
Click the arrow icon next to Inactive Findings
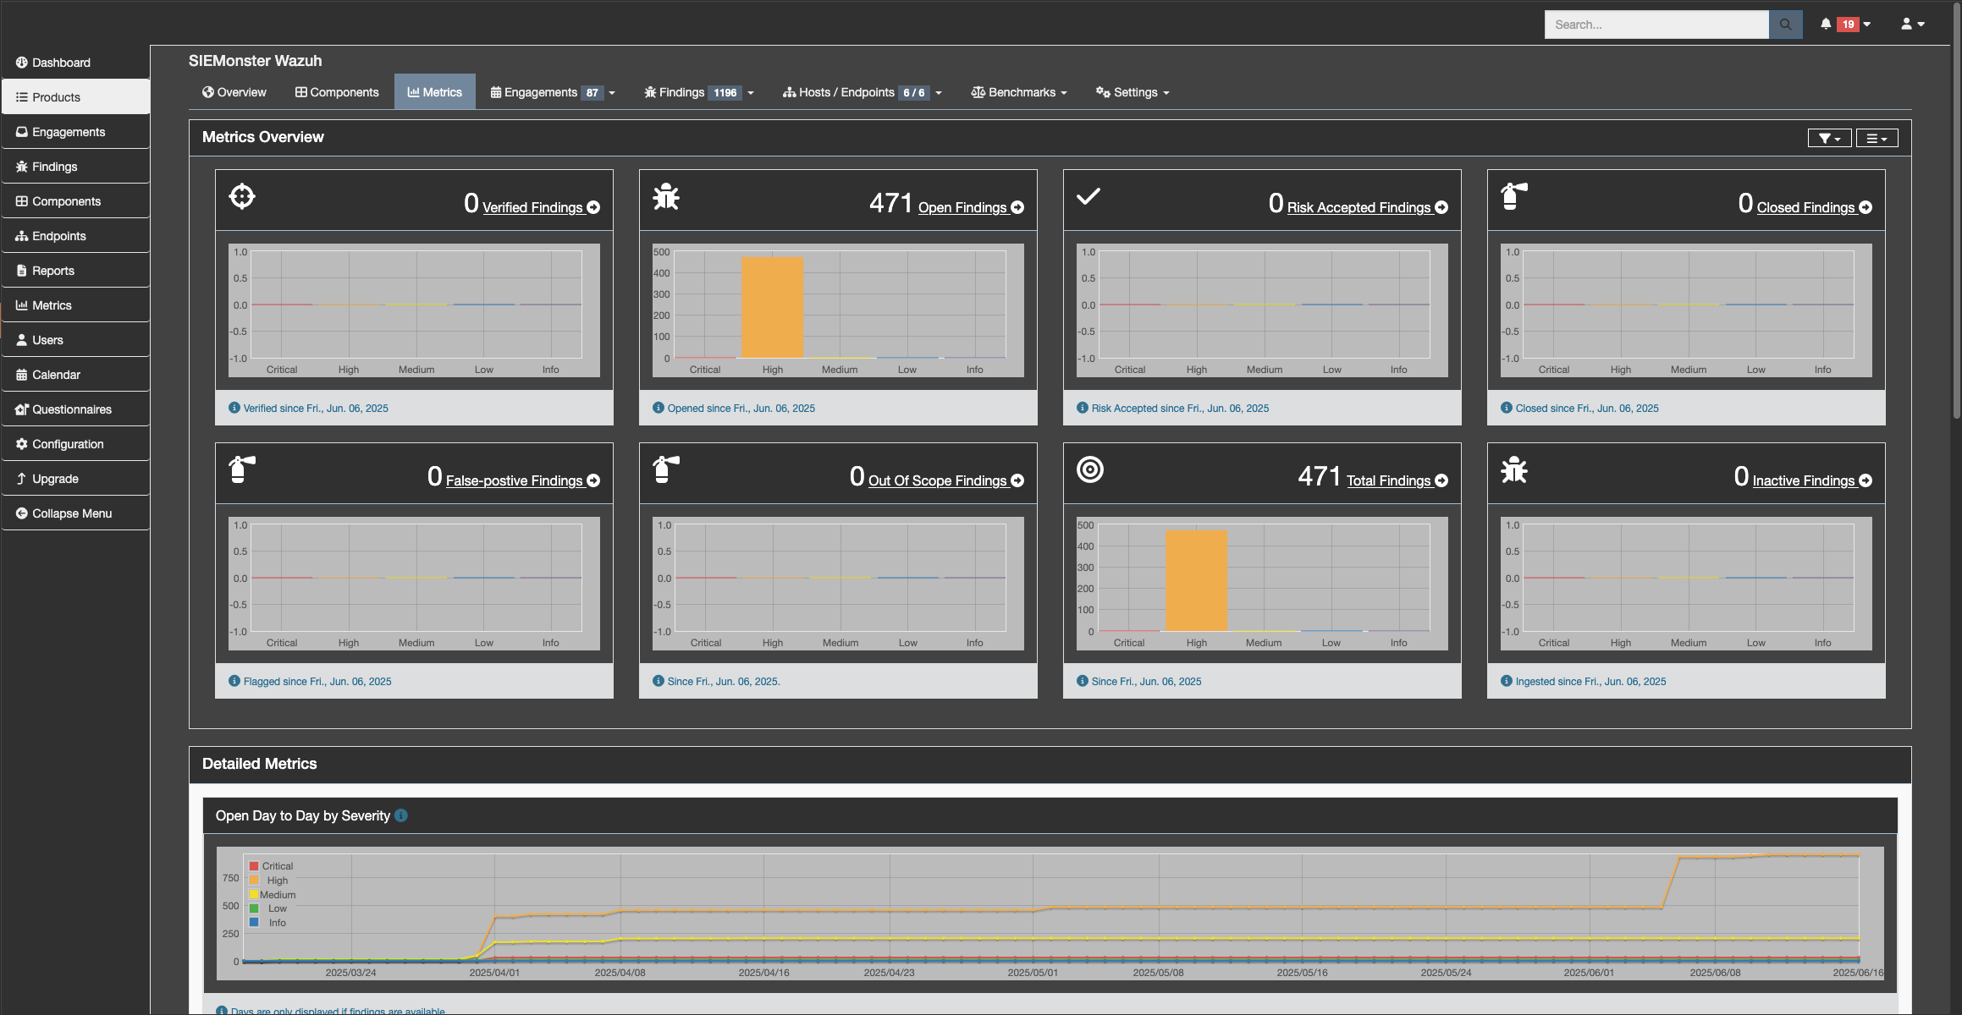click(1866, 481)
